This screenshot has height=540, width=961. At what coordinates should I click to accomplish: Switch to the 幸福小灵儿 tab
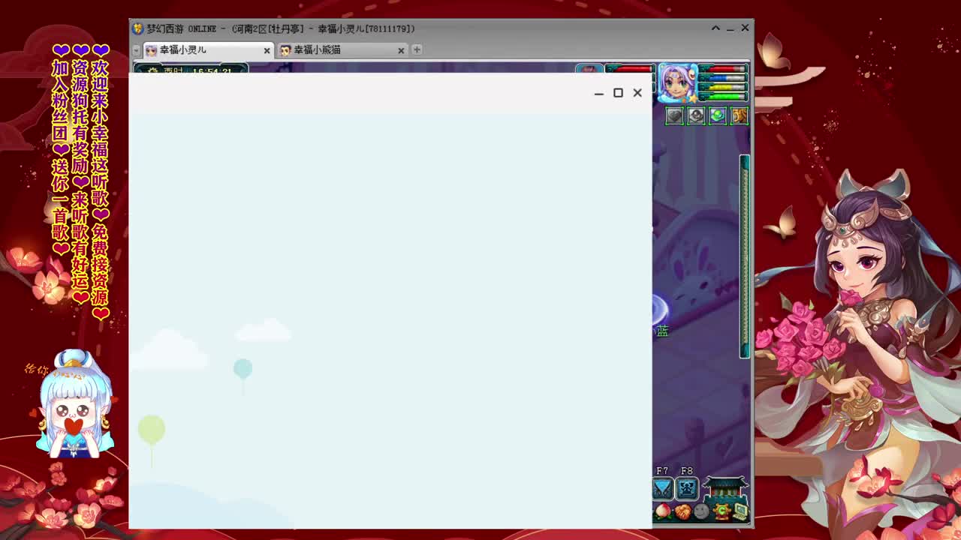click(207, 50)
